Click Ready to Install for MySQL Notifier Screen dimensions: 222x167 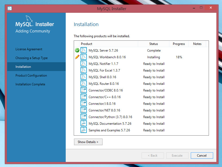click(x=154, y=64)
